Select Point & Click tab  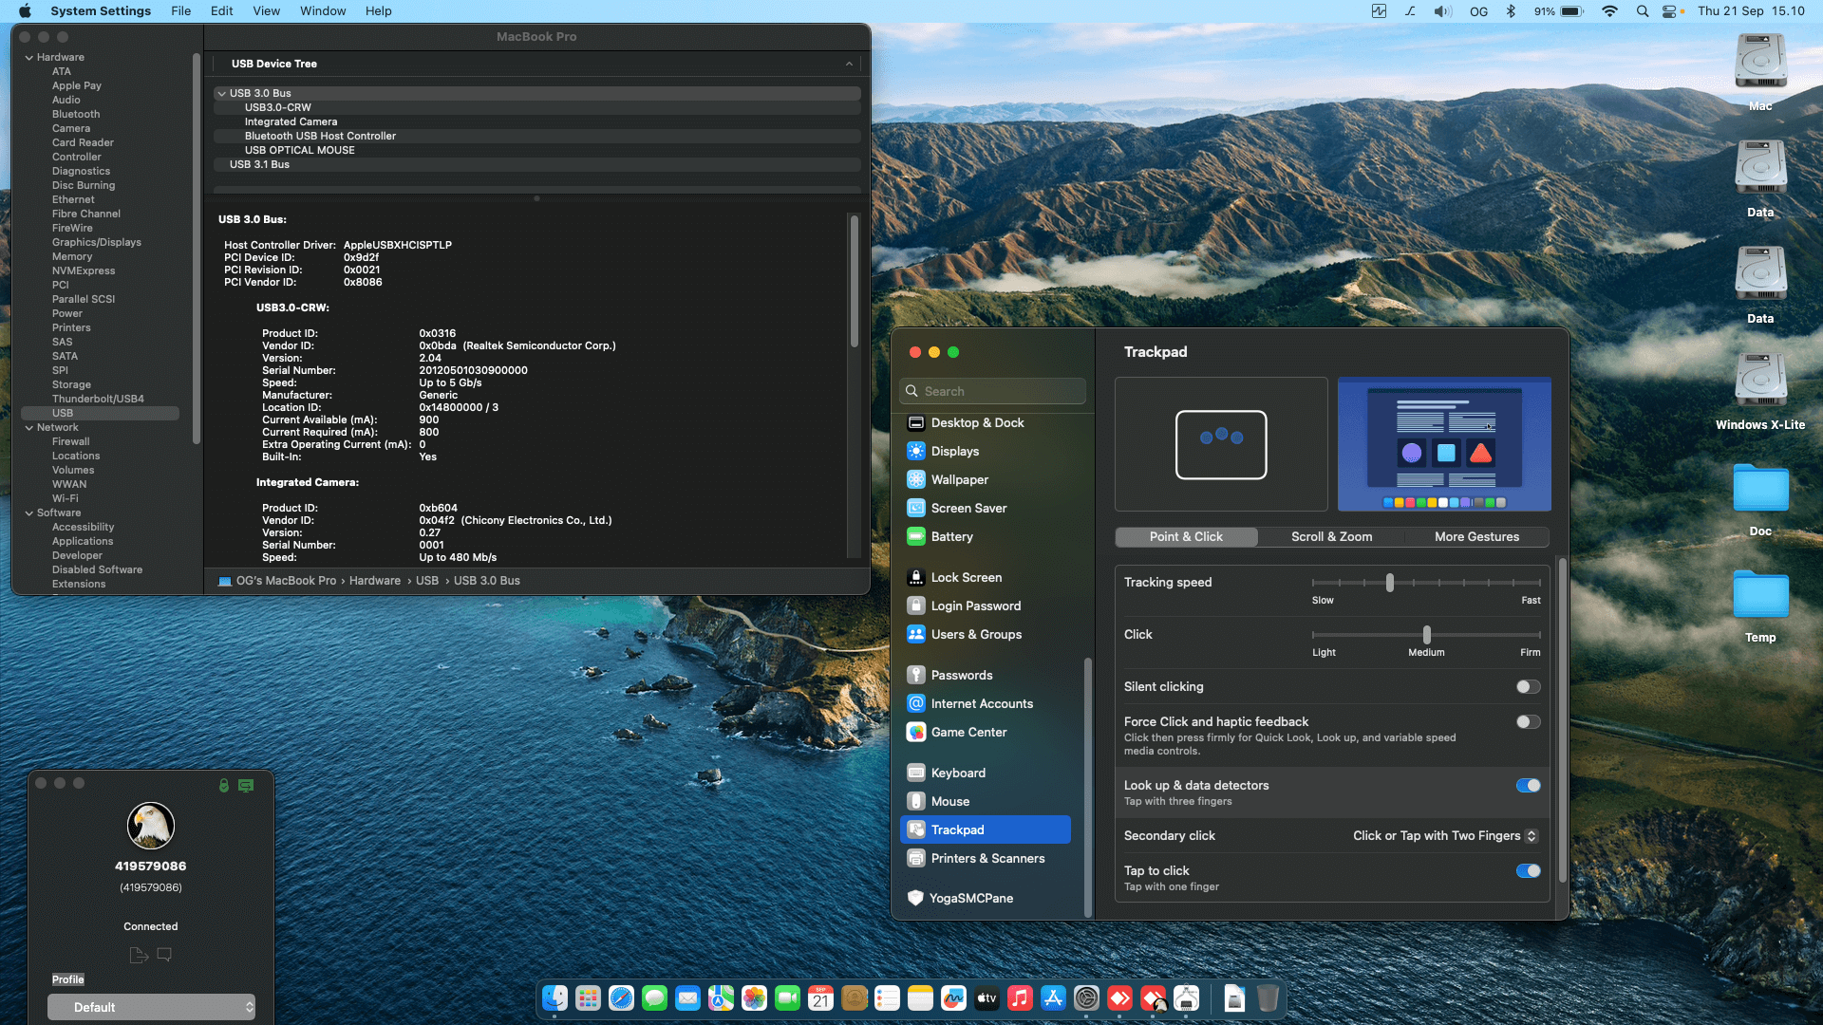click(1186, 537)
